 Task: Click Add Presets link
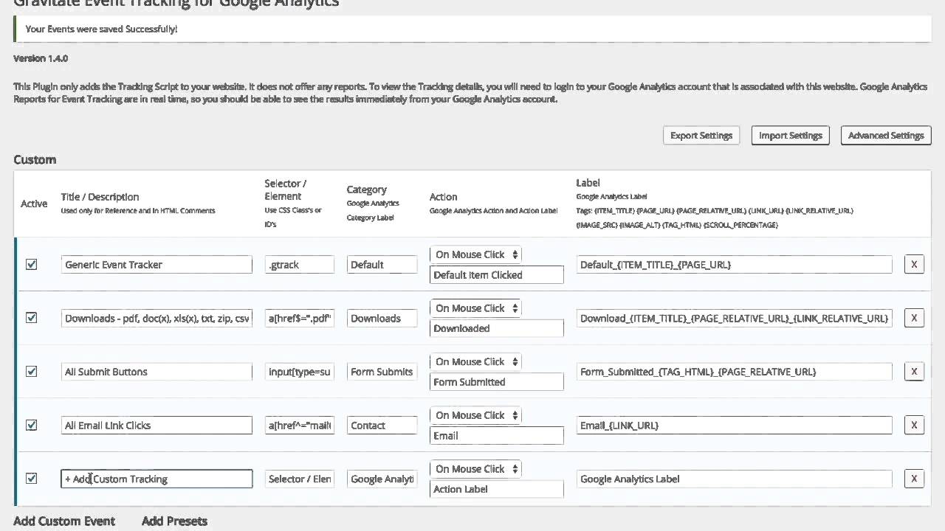174,521
